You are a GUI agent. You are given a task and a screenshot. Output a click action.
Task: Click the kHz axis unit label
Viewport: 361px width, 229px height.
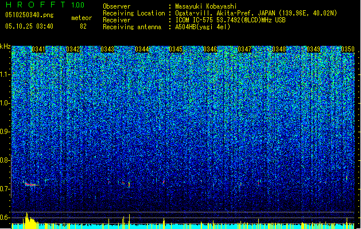coord(5,46)
